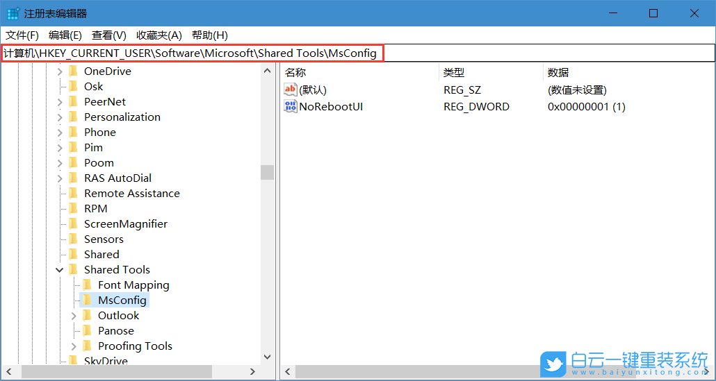
Task: Select the ScreenMagnifier key label
Action: pyautogui.click(x=126, y=223)
